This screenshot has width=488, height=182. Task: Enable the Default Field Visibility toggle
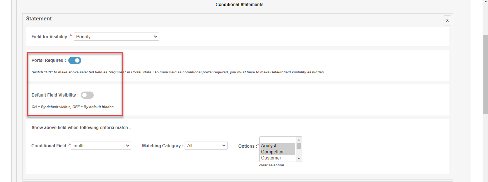point(87,95)
